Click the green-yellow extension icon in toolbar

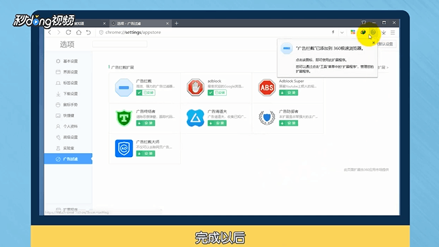point(363,32)
